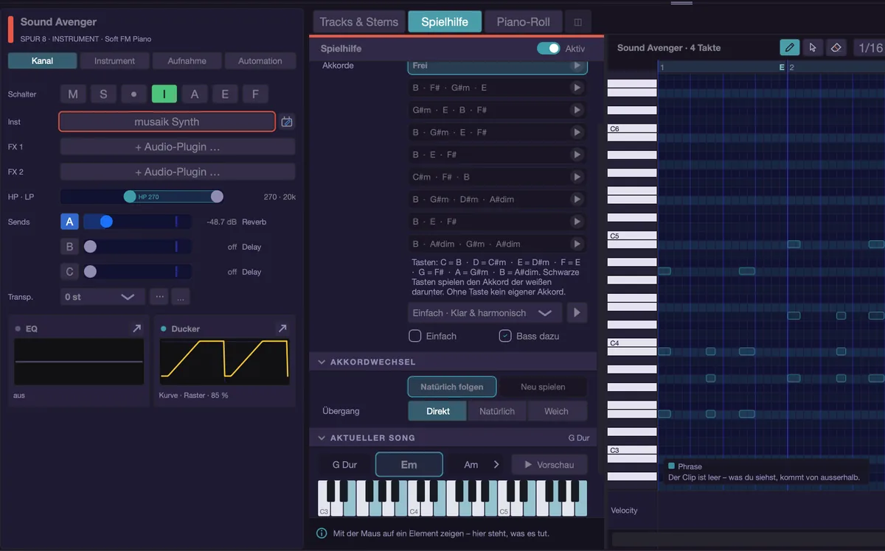Open the split-panel layout icon
The image size is (885, 551).
[577, 22]
